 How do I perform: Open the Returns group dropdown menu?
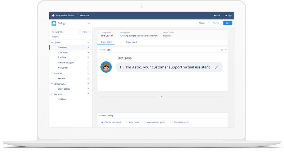(89, 73)
